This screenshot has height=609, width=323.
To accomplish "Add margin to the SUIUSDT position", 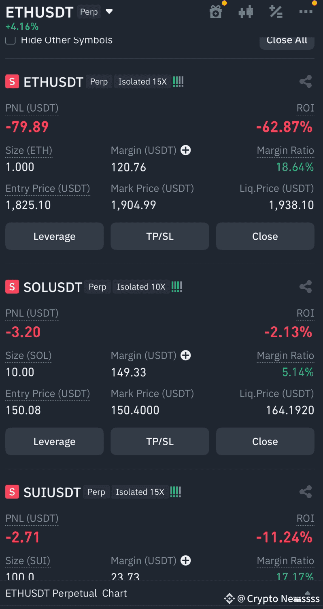I will [186, 560].
